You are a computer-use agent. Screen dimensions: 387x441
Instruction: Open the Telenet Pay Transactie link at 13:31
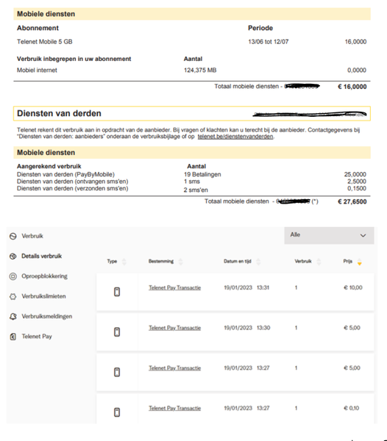point(175,287)
